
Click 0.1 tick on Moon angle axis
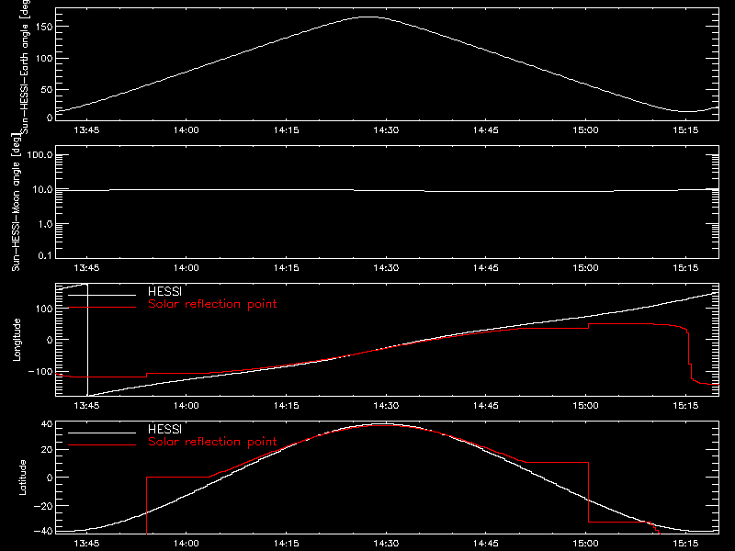tap(45, 256)
